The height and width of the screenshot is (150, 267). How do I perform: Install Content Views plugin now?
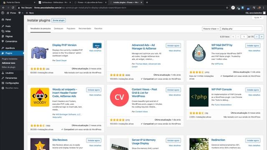(x=173, y=90)
